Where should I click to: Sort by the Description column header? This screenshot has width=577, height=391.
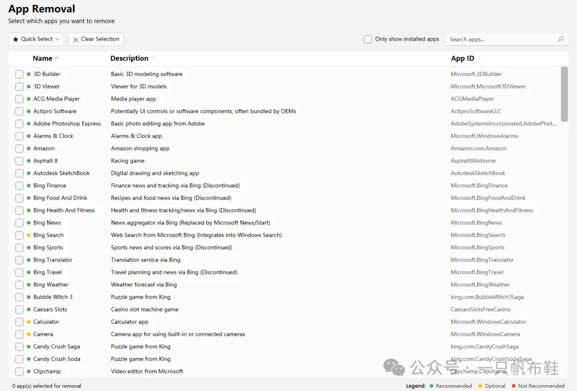point(132,58)
